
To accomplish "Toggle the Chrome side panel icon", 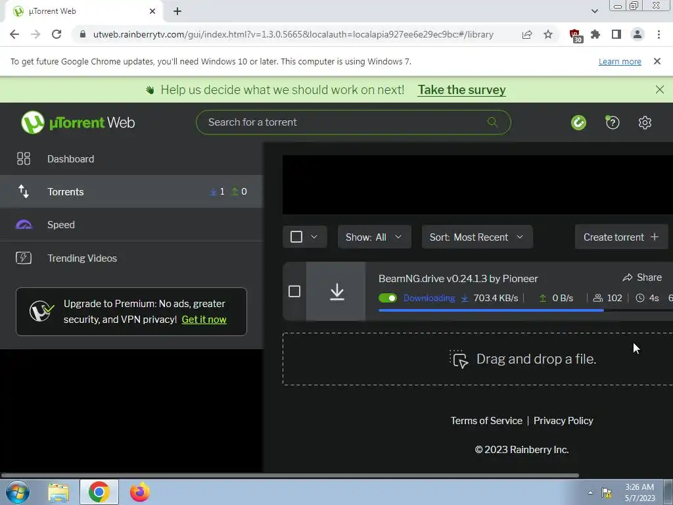I will click(x=616, y=34).
